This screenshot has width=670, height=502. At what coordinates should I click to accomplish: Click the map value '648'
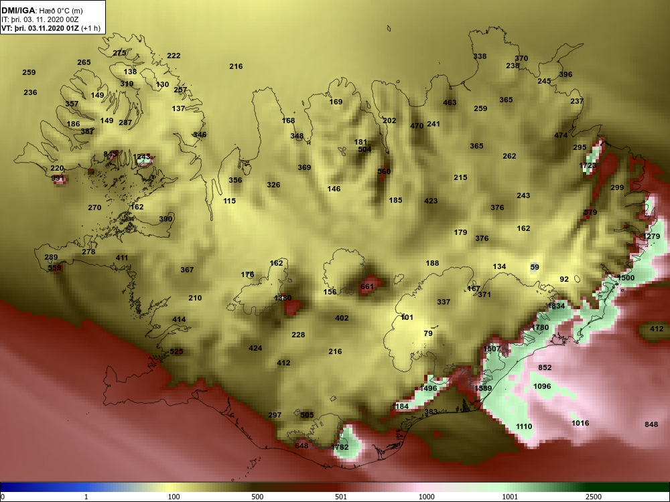(x=301, y=446)
